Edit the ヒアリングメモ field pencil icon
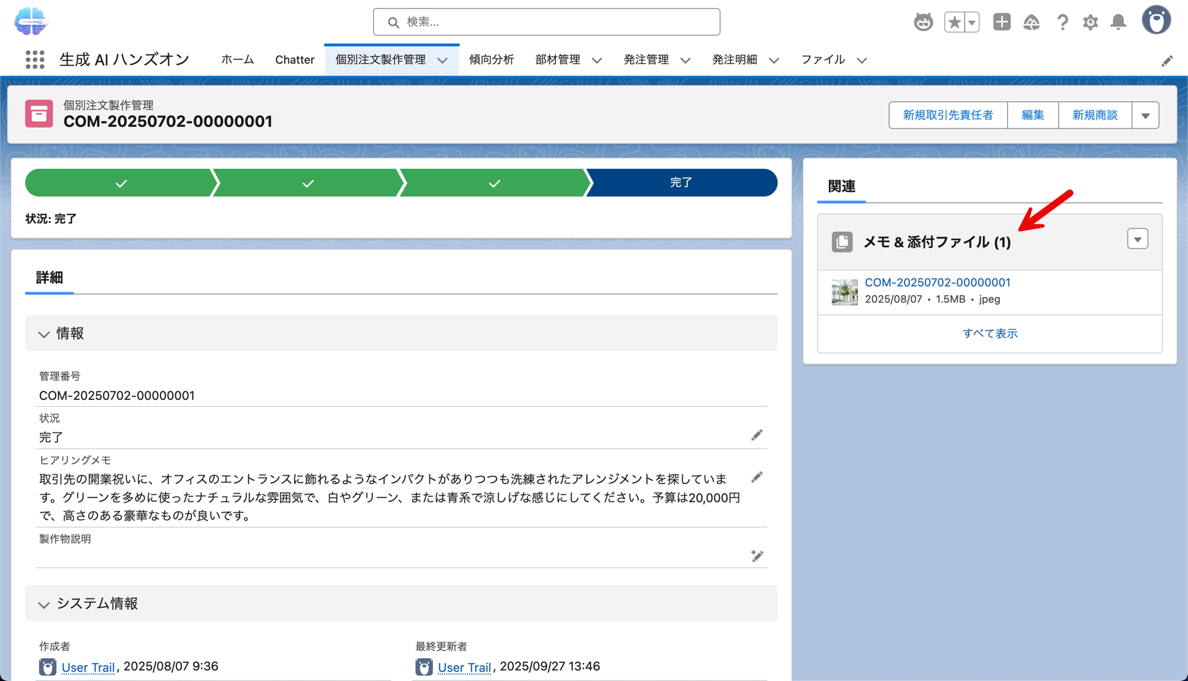1188x681 pixels. [x=757, y=478]
